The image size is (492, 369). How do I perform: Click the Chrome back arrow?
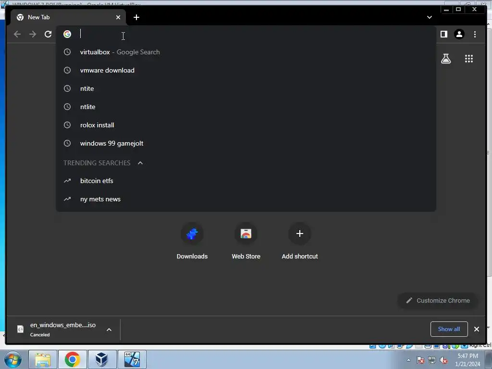coord(17,34)
